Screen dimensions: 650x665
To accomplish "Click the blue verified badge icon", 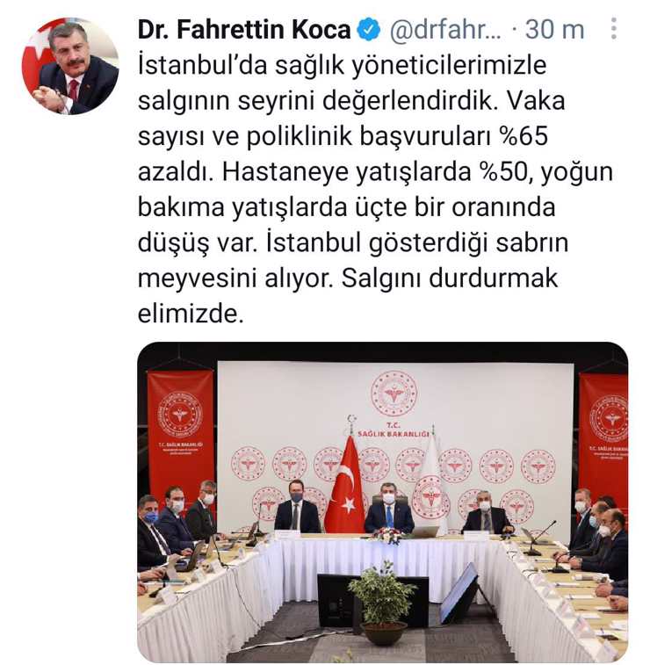I will click(x=368, y=29).
